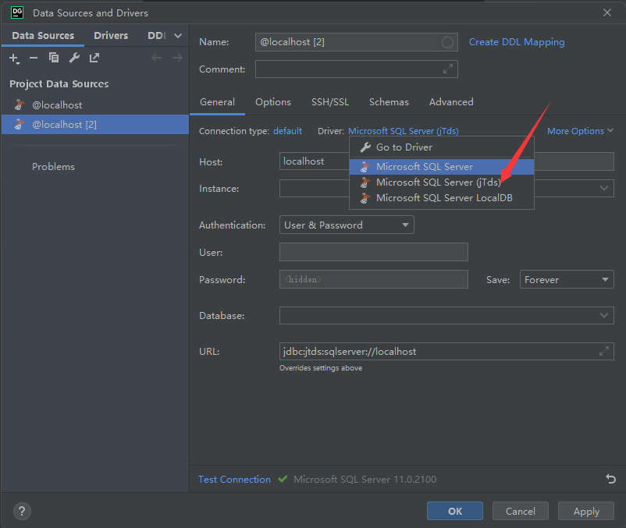The image size is (626, 528).
Task: Click the wrench icon beside Go to Driver
Action: pyautogui.click(x=365, y=147)
